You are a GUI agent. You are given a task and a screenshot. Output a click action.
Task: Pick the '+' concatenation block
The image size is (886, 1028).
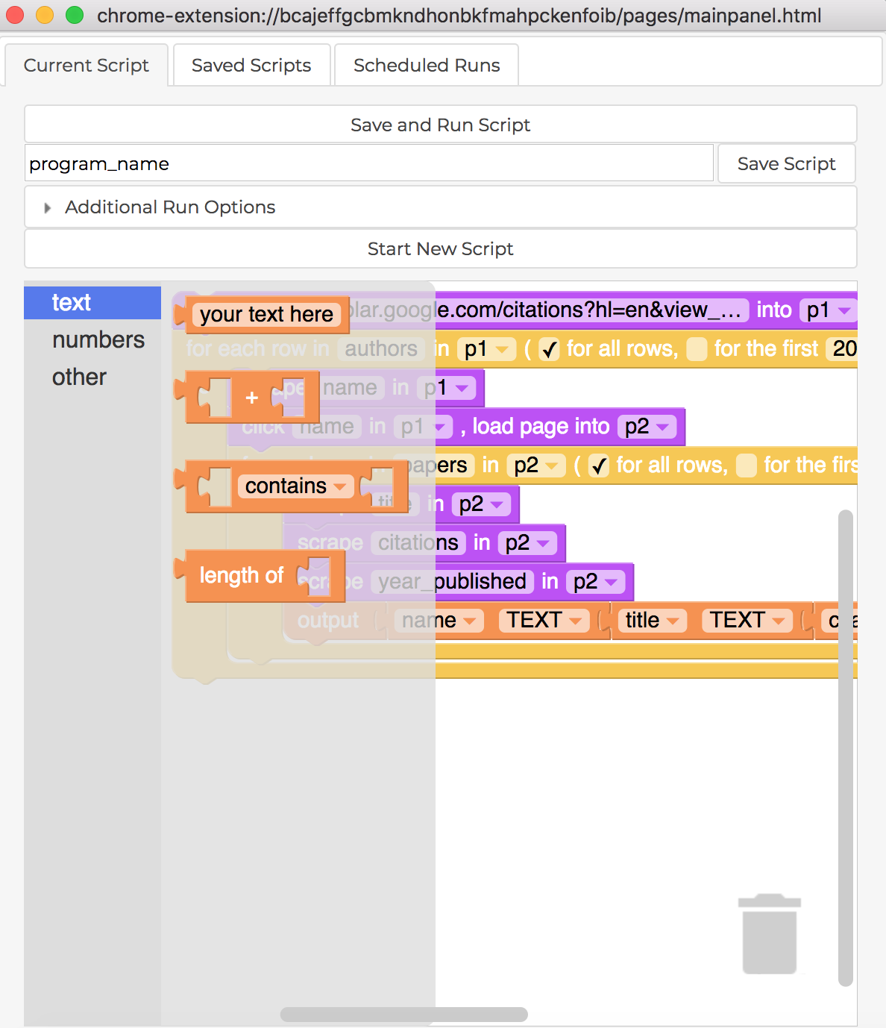click(252, 398)
